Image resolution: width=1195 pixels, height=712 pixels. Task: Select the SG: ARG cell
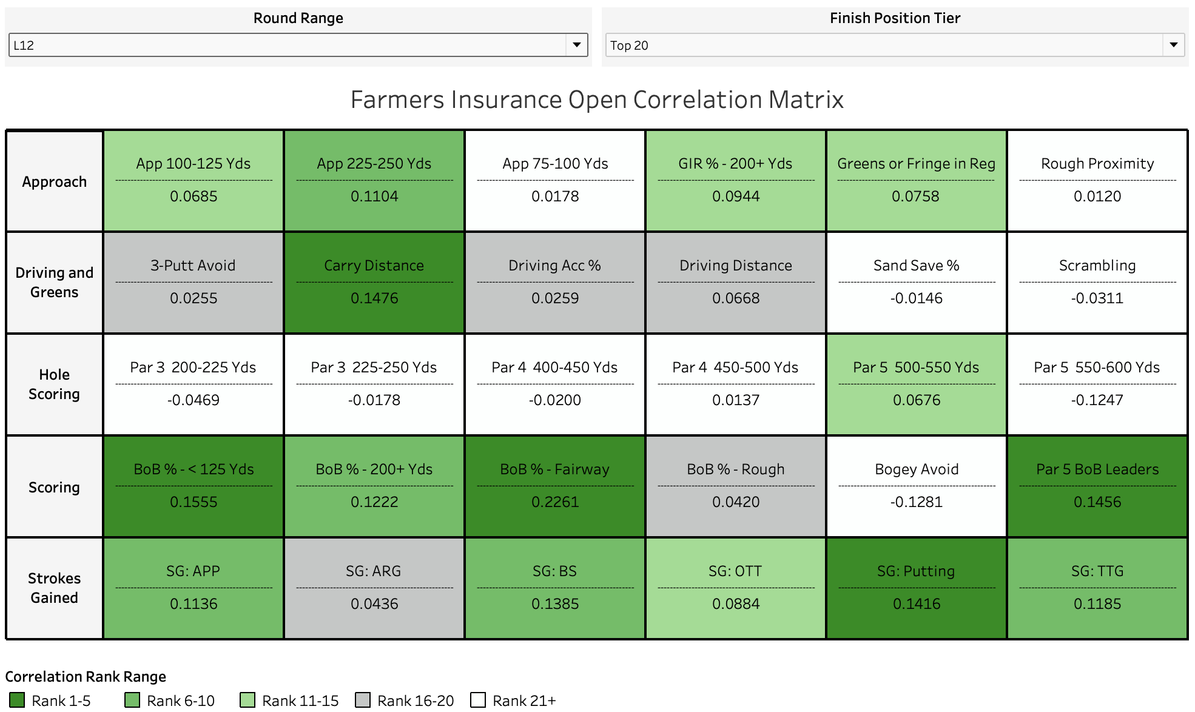(x=374, y=588)
